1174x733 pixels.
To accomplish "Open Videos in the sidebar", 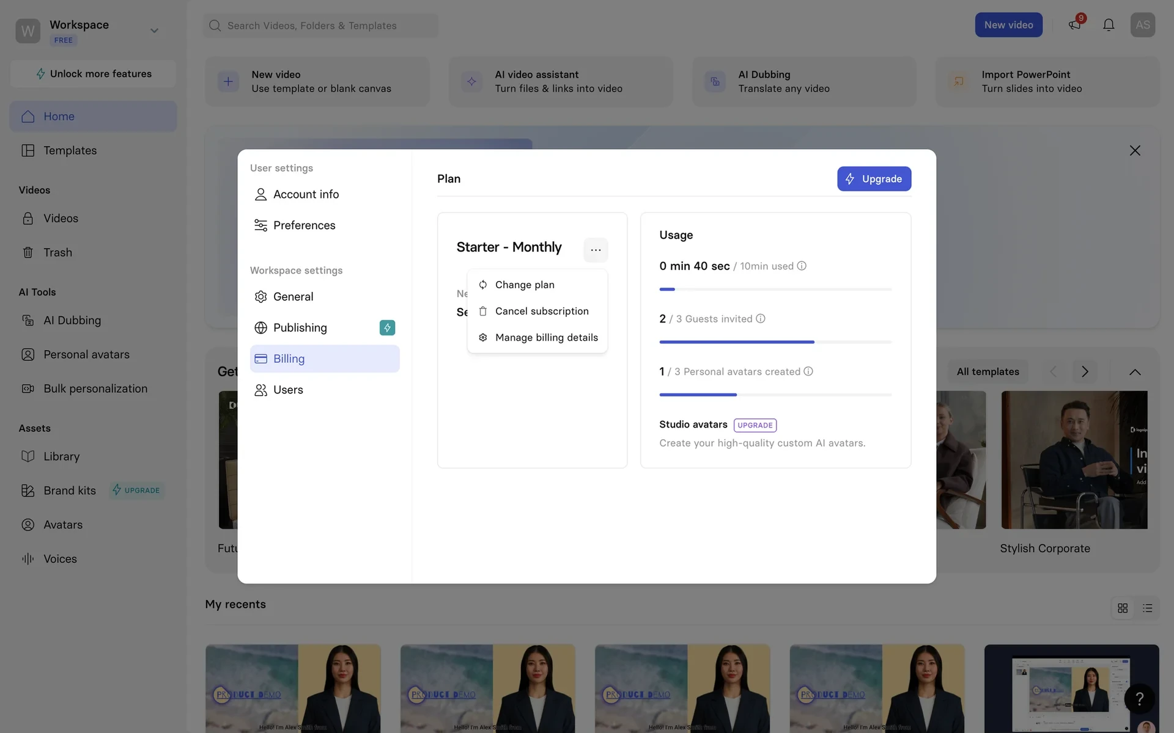I will tap(93, 218).
